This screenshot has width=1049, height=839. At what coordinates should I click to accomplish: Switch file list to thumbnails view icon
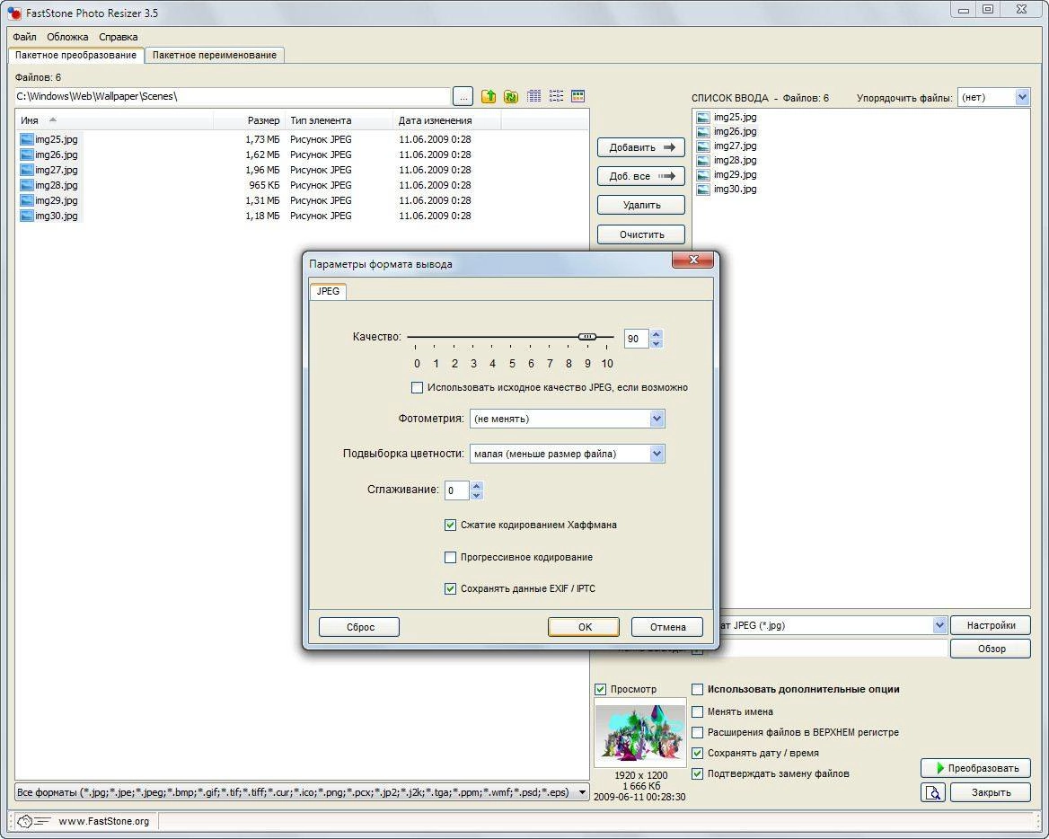click(578, 96)
